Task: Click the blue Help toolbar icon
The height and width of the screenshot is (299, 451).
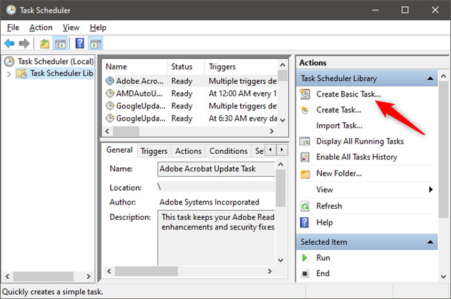Action: click(79, 44)
